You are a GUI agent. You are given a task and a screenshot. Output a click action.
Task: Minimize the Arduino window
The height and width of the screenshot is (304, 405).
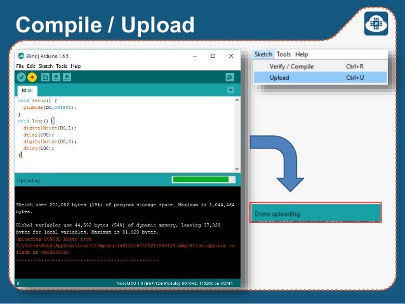tap(195, 56)
